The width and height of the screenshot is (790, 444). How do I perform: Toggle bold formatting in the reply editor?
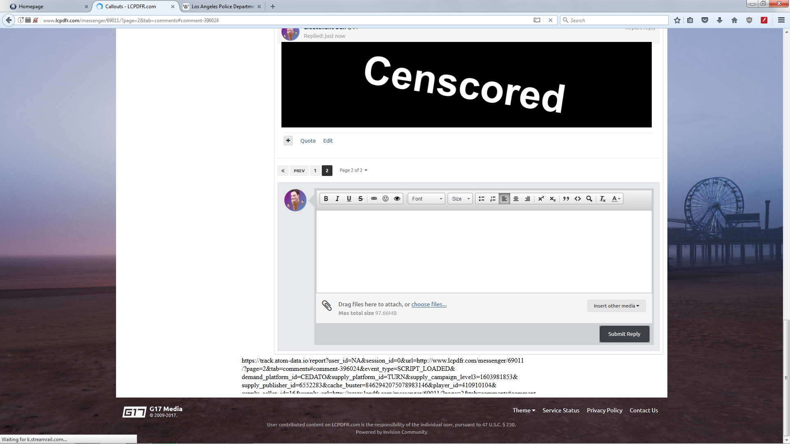(326, 199)
